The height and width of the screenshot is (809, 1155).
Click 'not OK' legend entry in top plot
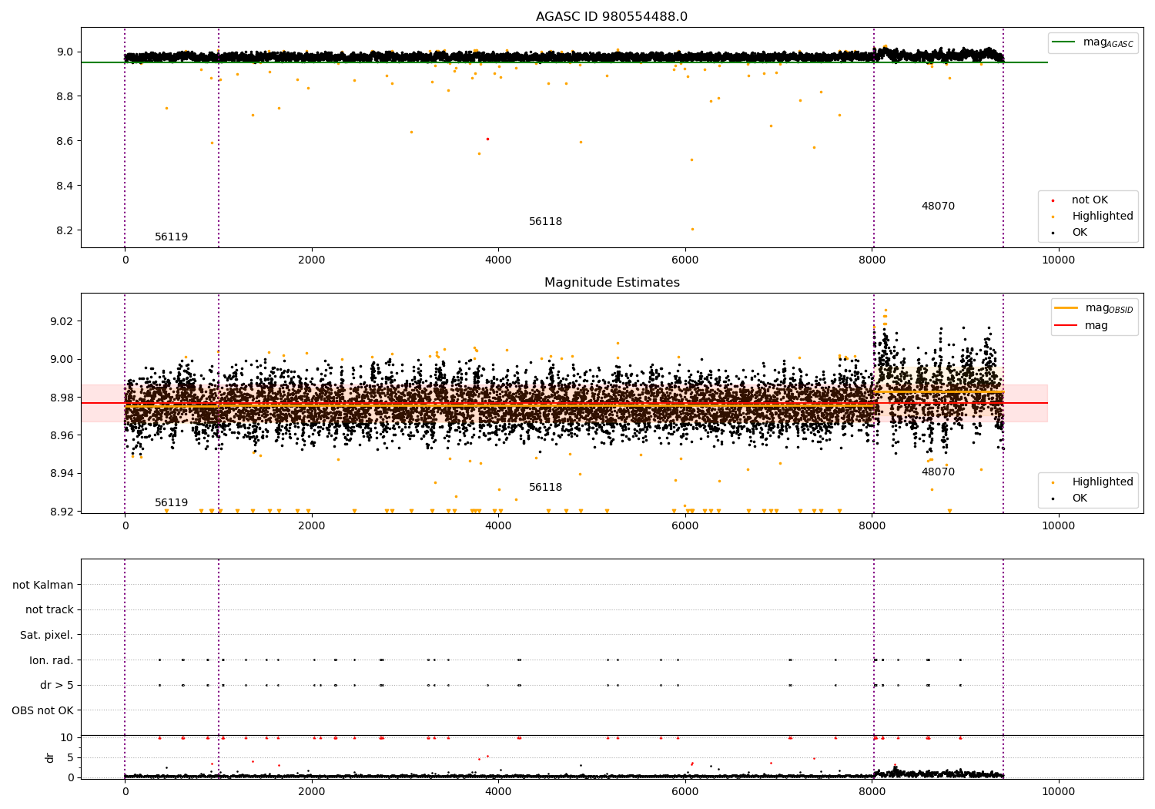pos(1090,200)
